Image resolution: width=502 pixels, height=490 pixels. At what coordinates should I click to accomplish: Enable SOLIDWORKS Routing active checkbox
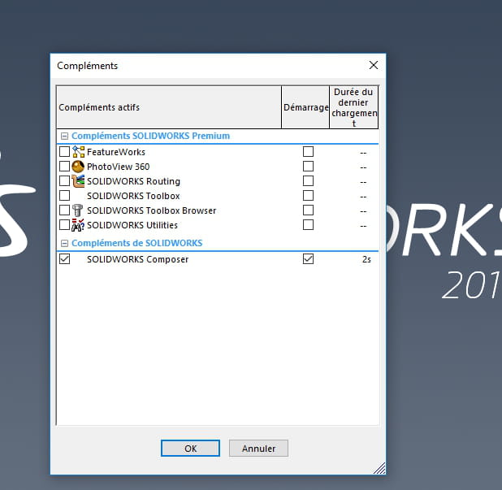pos(65,181)
